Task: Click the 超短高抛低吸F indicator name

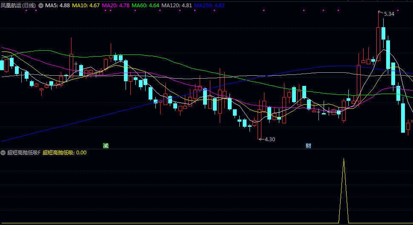Action: [23, 152]
